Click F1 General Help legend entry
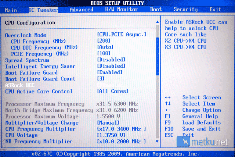 click(191, 116)
